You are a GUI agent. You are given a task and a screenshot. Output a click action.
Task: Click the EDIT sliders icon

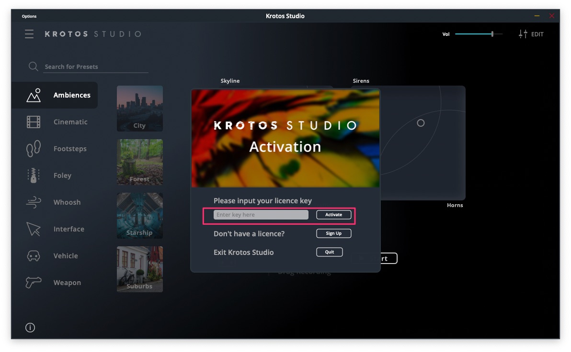point(523,34)
